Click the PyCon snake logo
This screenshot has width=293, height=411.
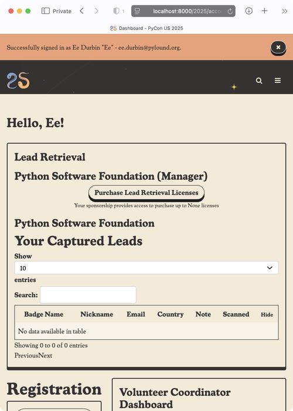(x=18, y=80)
